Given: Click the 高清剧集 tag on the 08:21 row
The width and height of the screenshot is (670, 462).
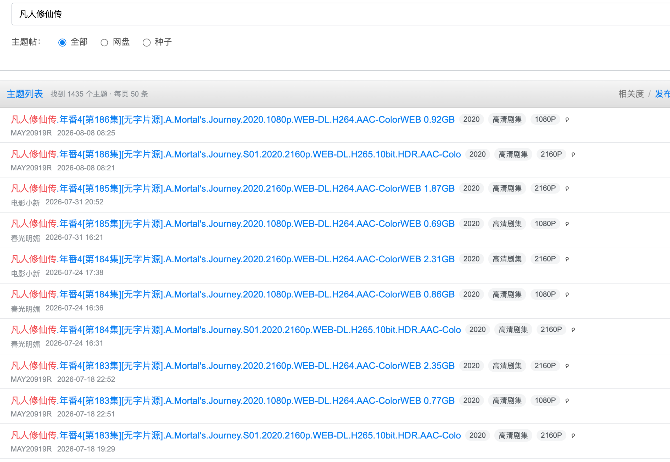Looking at the screenshot, I should pos(513,154).
